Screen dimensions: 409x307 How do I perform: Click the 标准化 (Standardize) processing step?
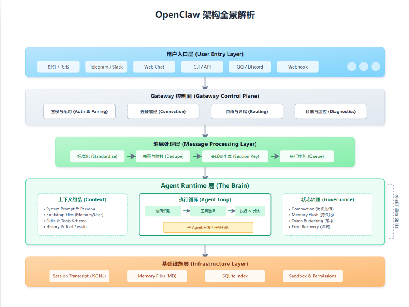tap(97, 156)
